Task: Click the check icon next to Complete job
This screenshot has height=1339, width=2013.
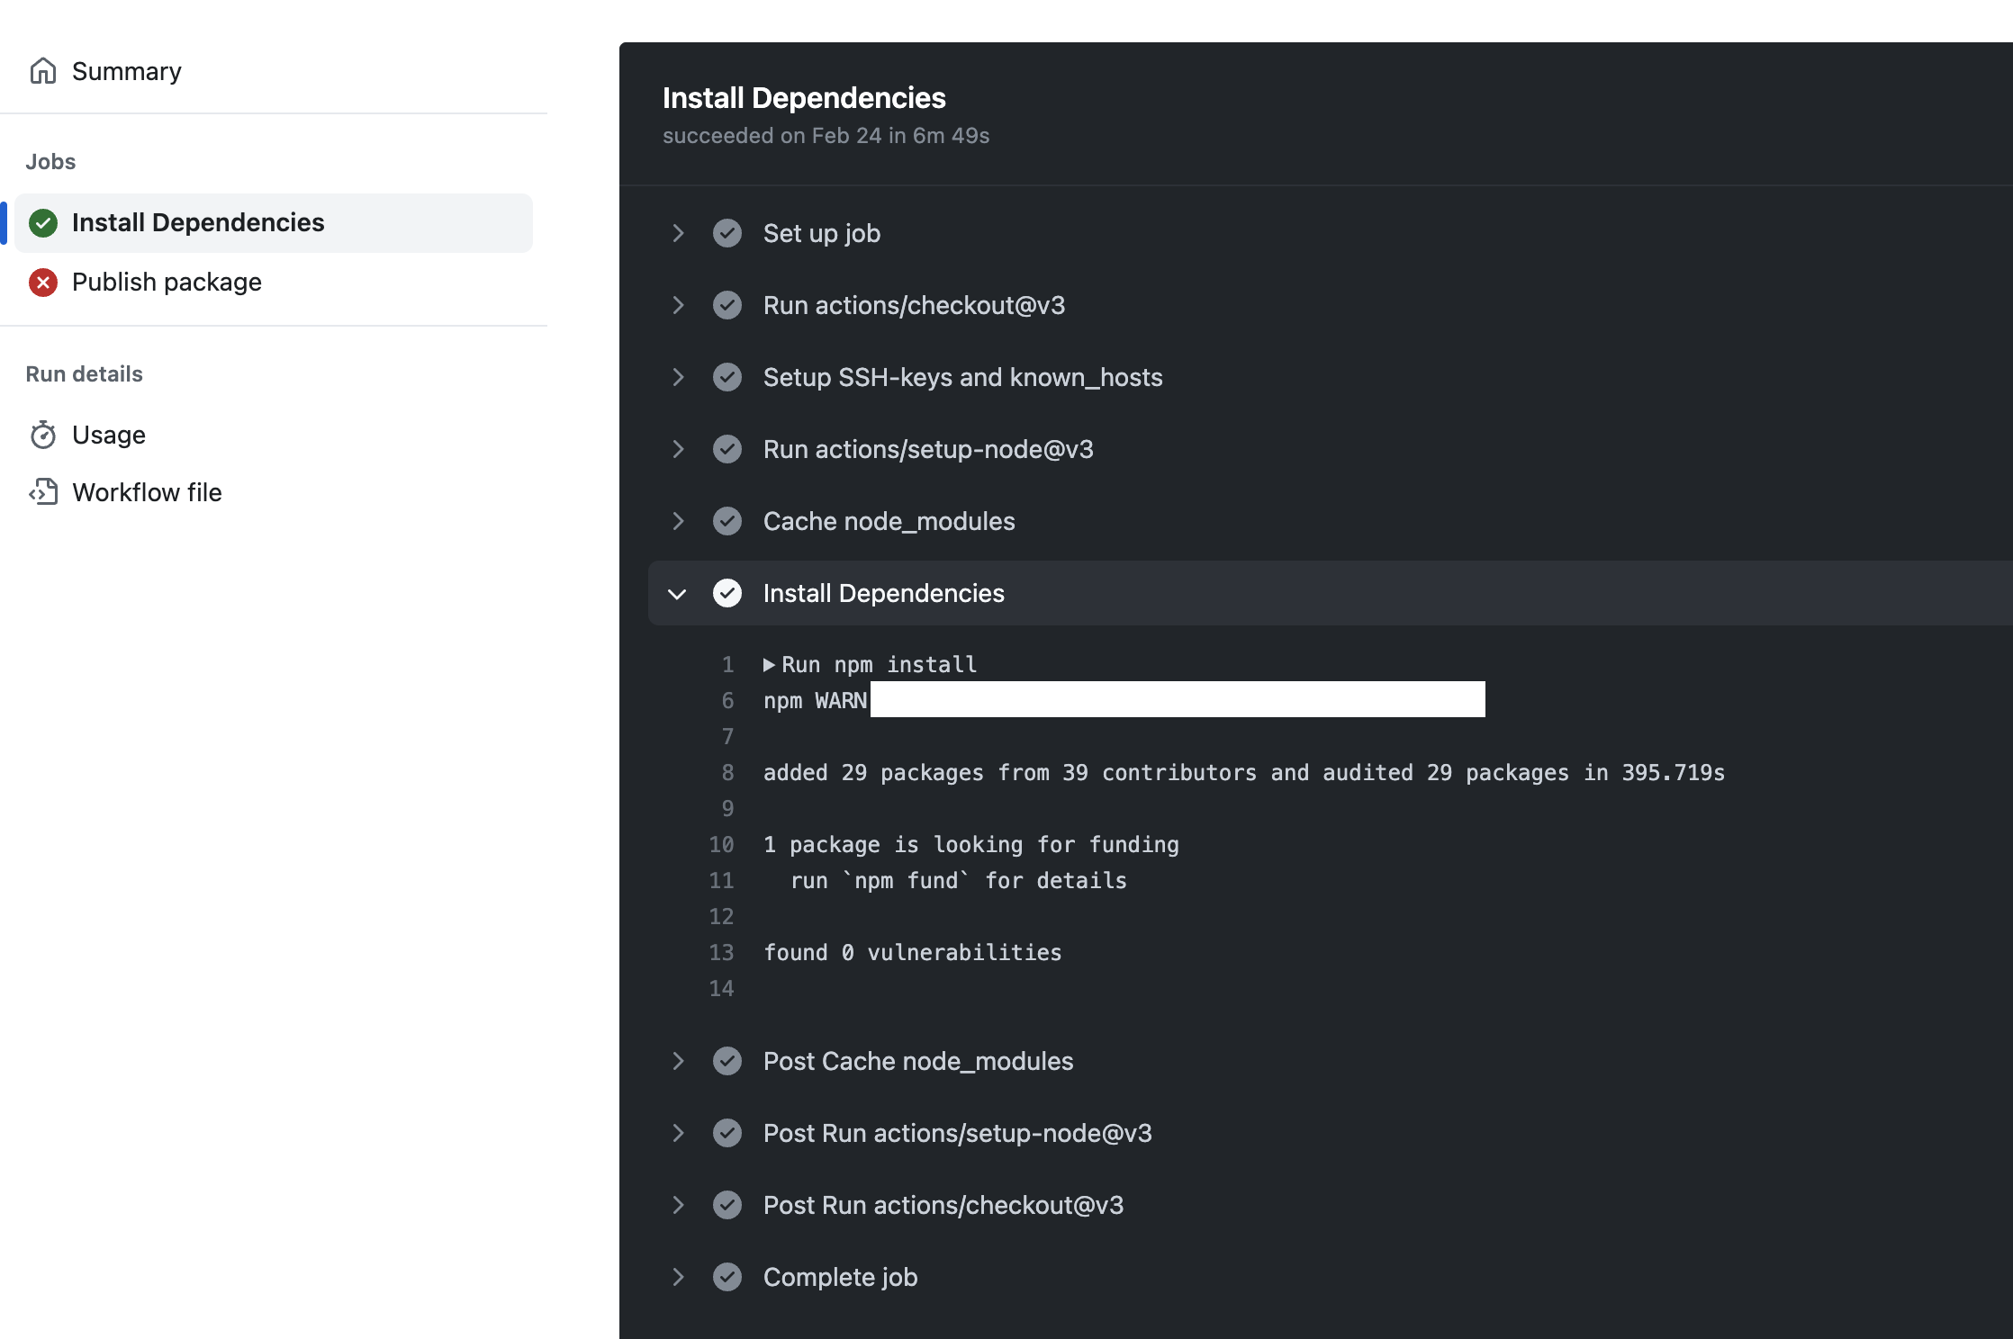Action: tap(727, 1277)
